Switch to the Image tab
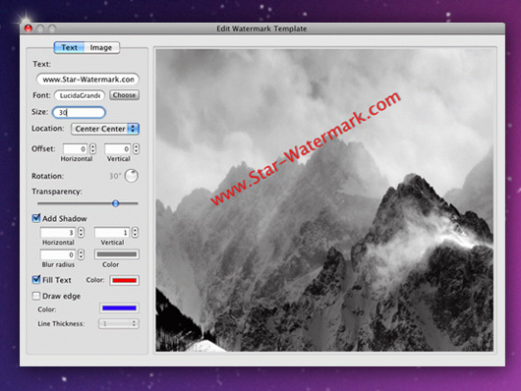Viewport: 521px width, 391px height. click(101, 47)
